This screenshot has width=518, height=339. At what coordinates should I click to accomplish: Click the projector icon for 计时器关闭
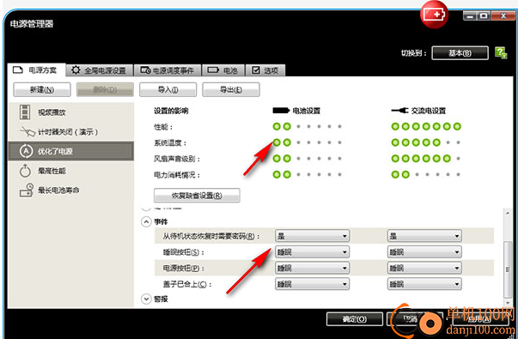27,132
